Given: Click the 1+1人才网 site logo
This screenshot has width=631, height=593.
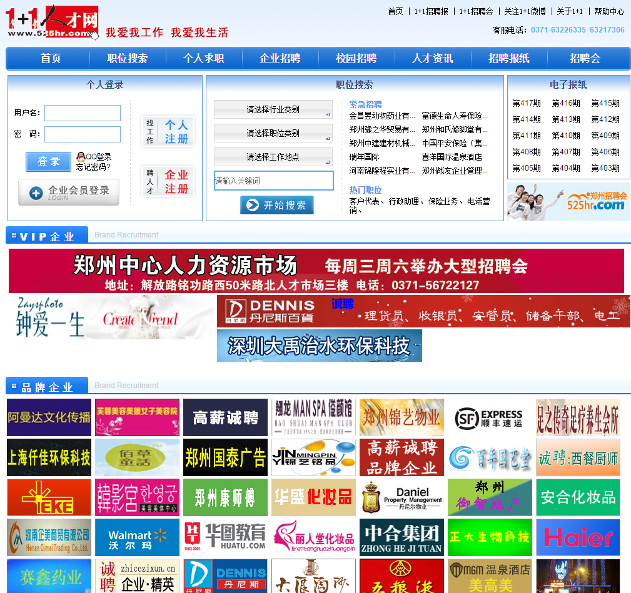Looking at the screenshot, I should pyautogui.click(x=53, y=22).
